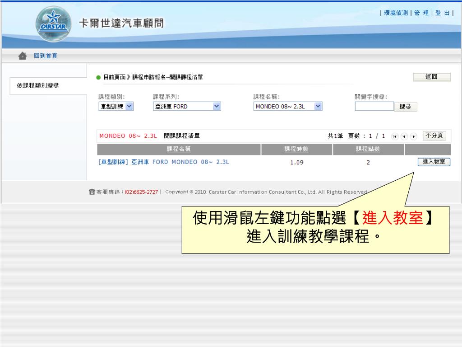This screenshot has height=347, width=462.
Task: Click 登出 to log out
Action: (x=442, y=13)
